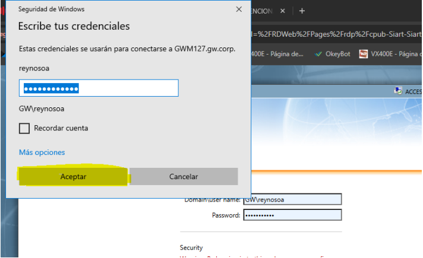Click the Security heading on page
The width and height of the screenshot is (423, 258).
(x=191, y=247)
